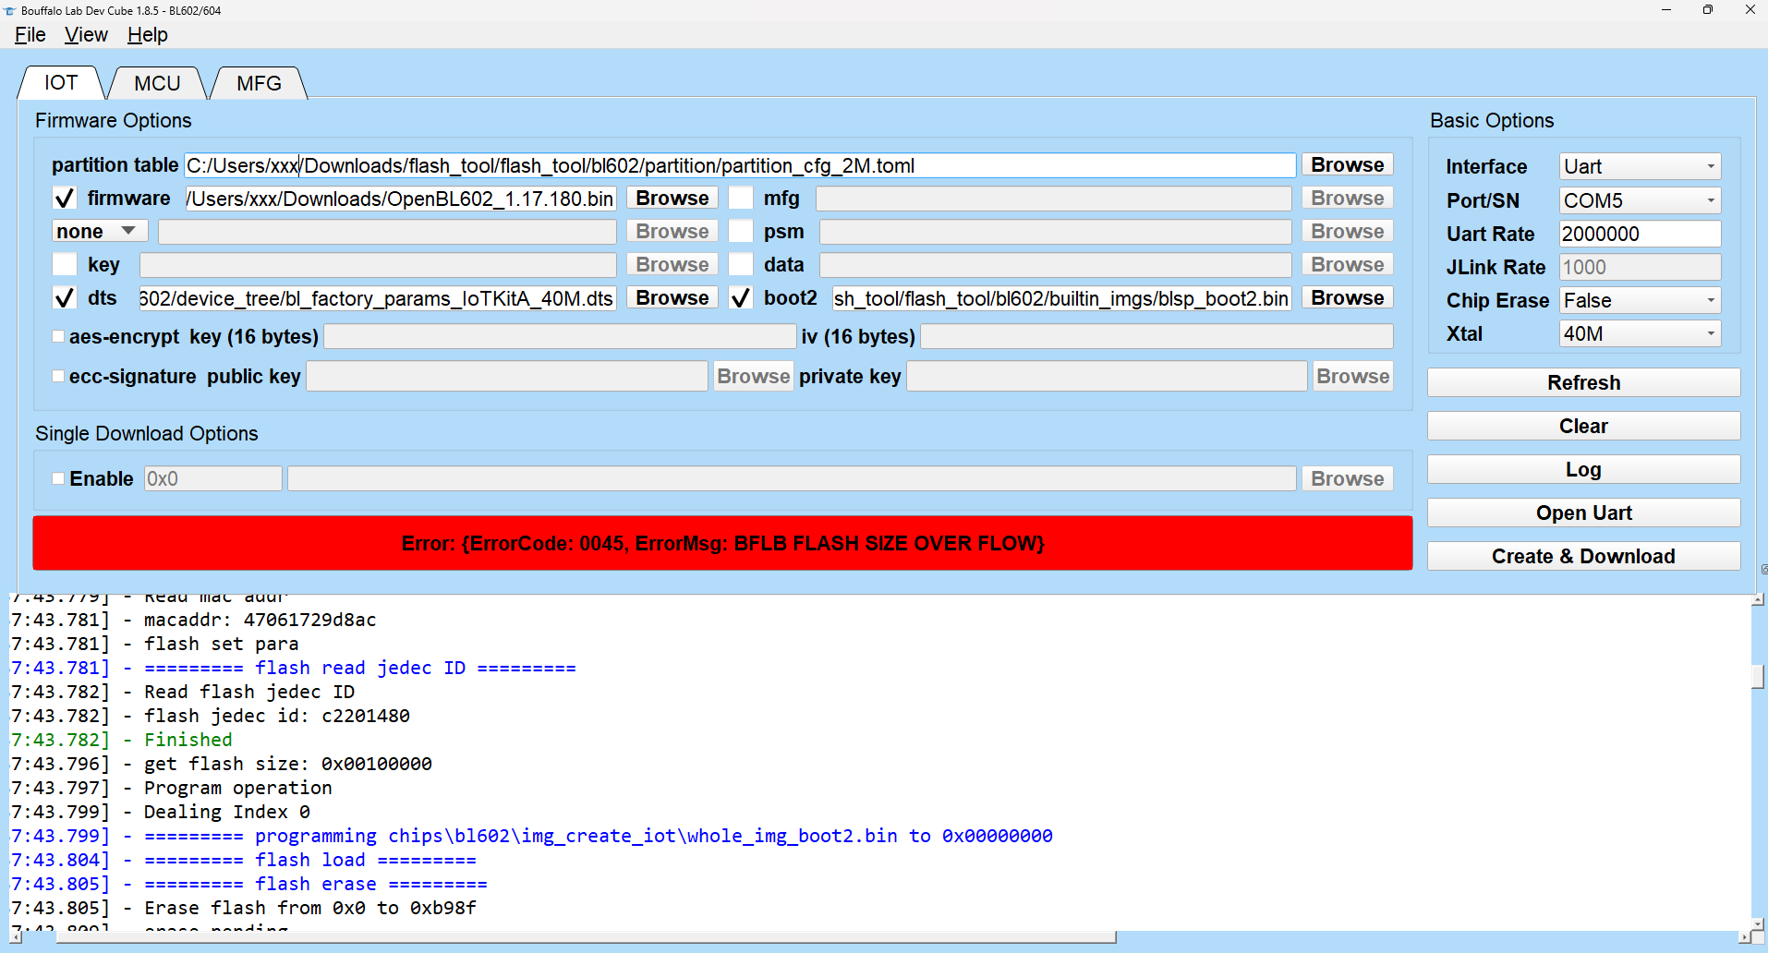Open the Help menu

click(x=148, y=35)
